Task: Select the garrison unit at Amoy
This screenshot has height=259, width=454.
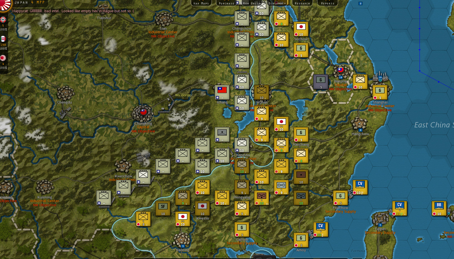Action: [301, 240]
